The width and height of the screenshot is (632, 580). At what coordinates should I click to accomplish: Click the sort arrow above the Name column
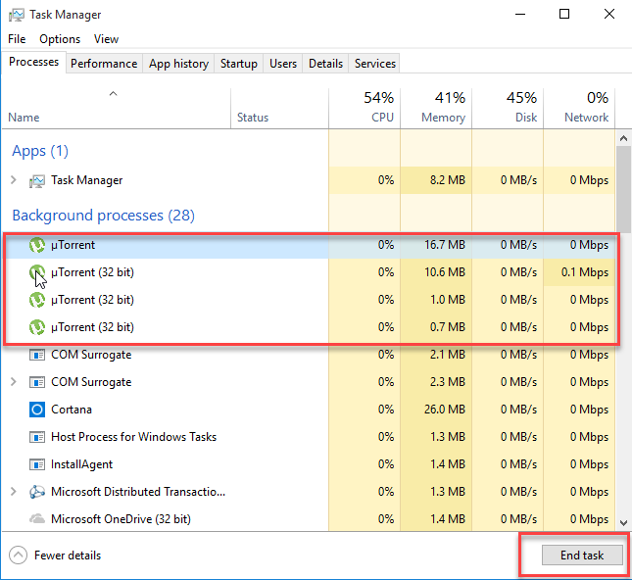point(114,94)
